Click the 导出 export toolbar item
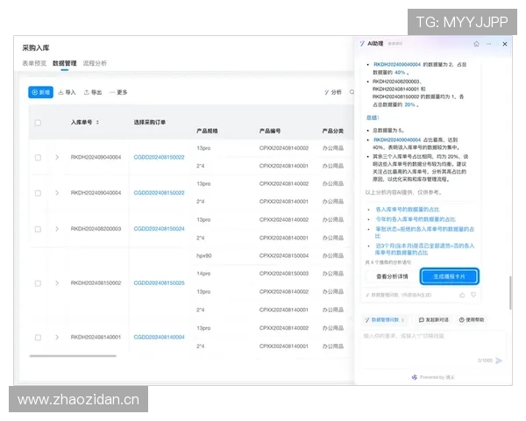 pyautogui.click(x=93, y=92)
